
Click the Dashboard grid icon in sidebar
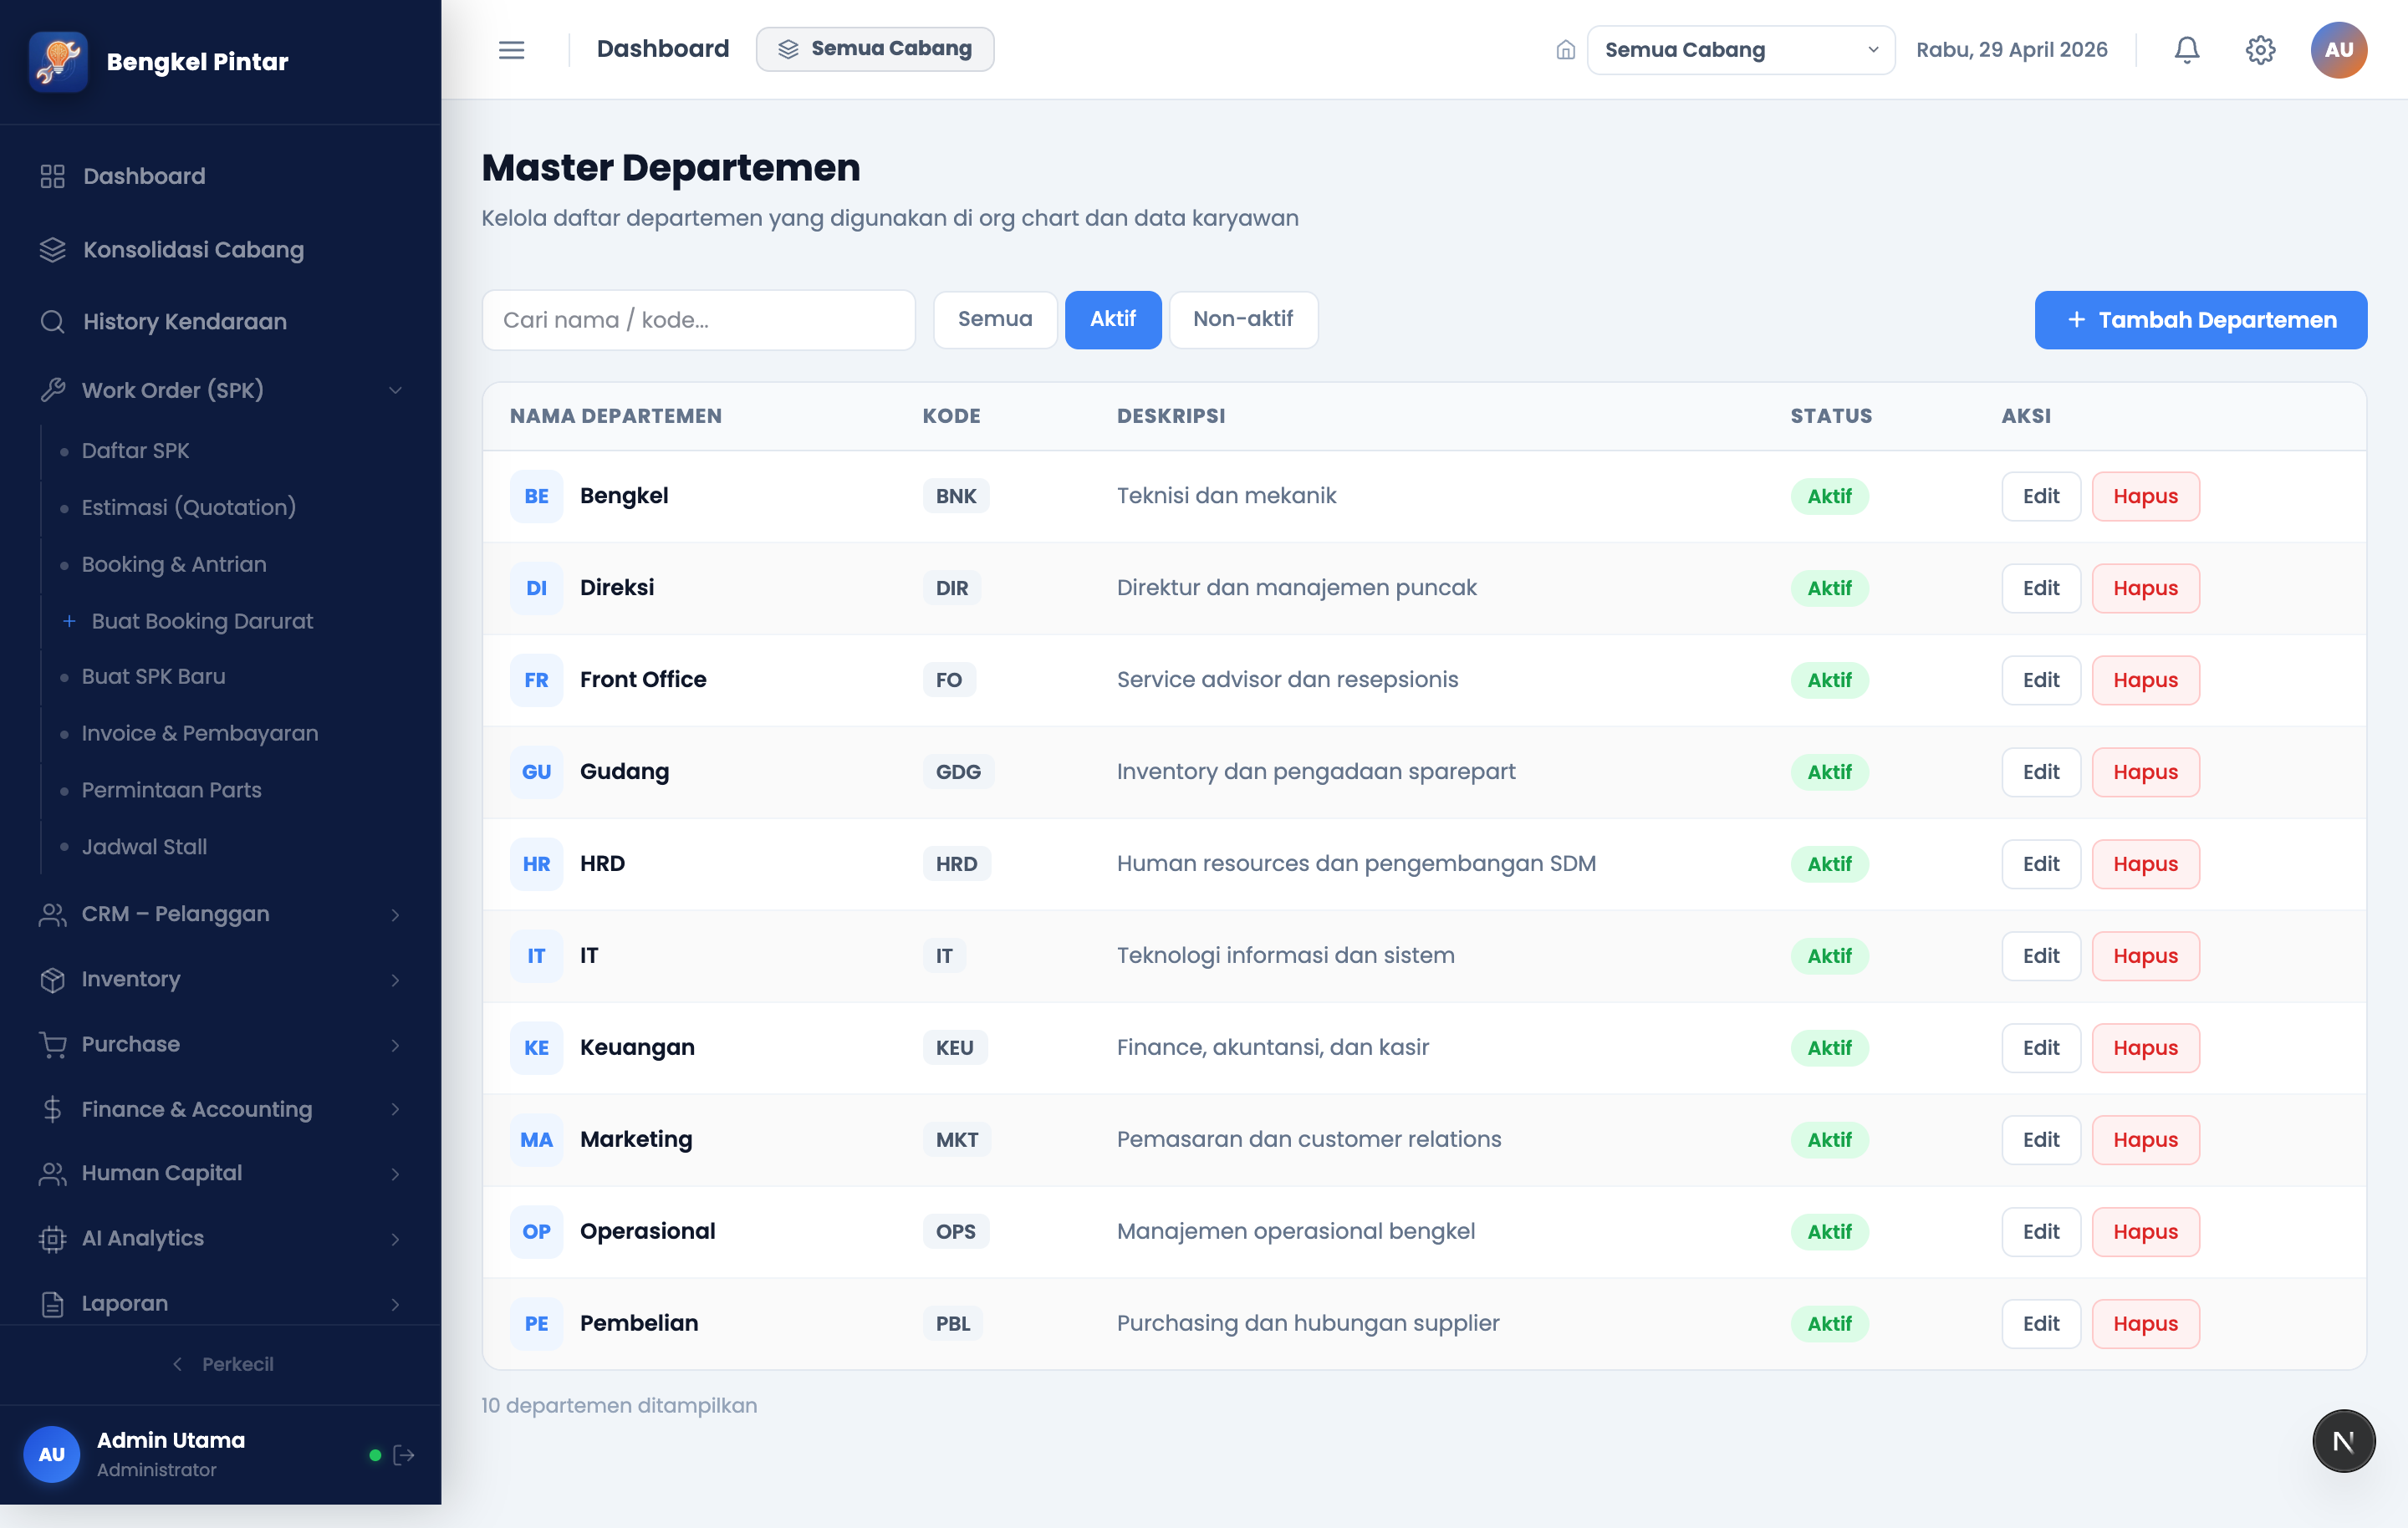point(53,176)
